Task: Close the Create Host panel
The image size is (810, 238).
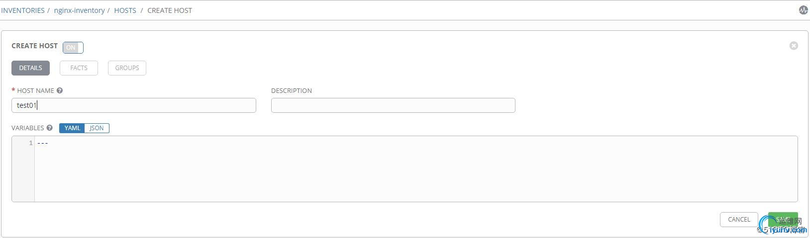Action: point(794,46)
